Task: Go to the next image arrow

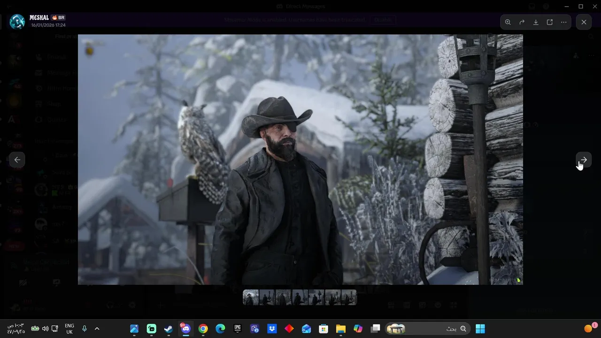Action: (x=584, y=160)
